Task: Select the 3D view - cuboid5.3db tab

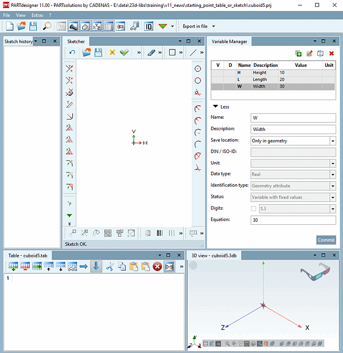Action: (214, 256)
